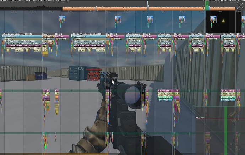Select the blue Scen block inside the dark box
Viewport: 245px width, 155px height.
(x=213, y=17)
